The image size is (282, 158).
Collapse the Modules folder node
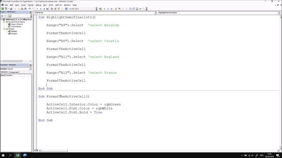[4, 29]
